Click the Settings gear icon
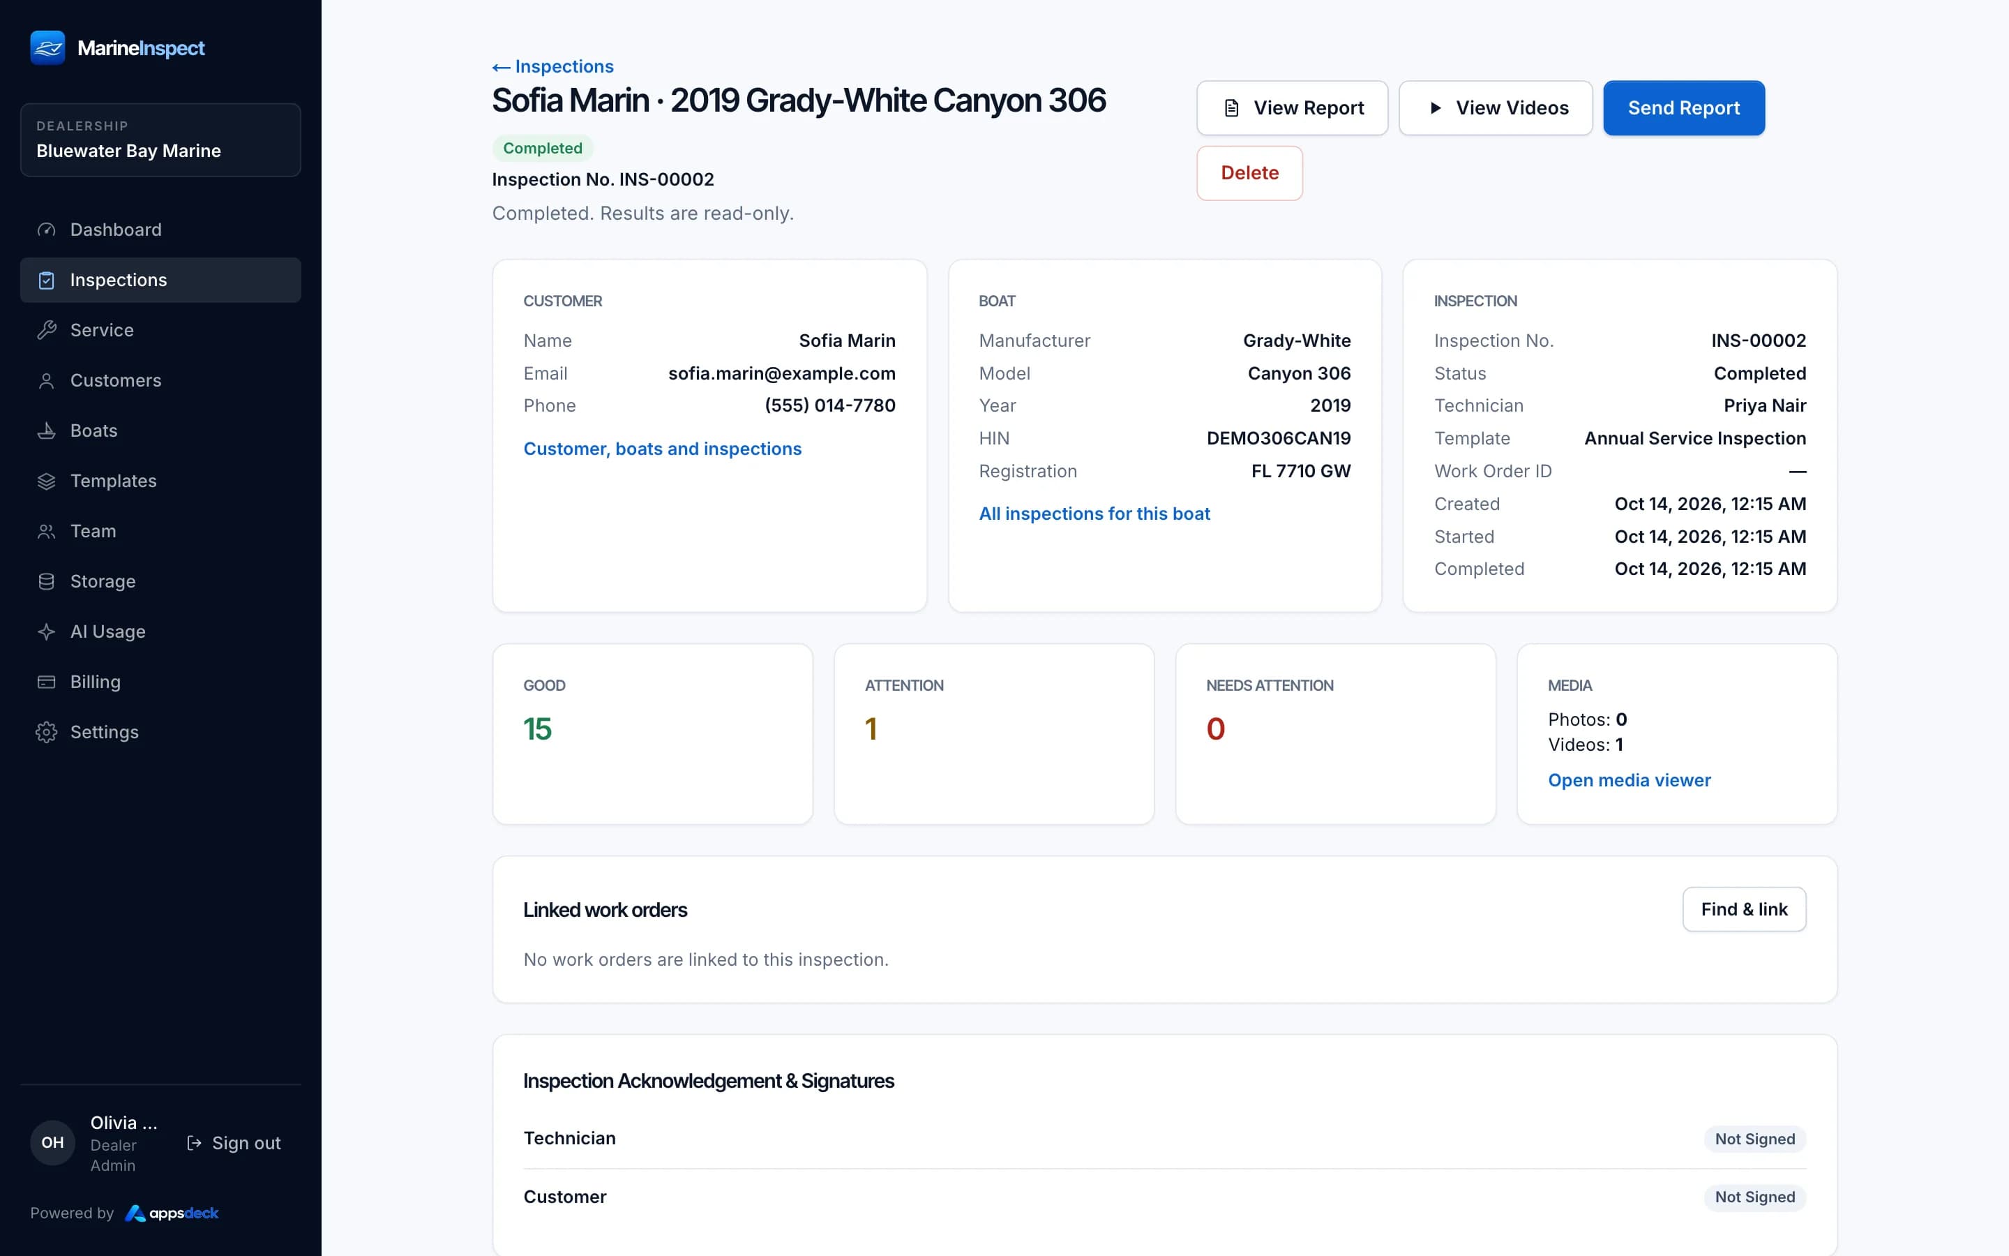Screen dimensions: 2009x1256 tap(47, 733)
